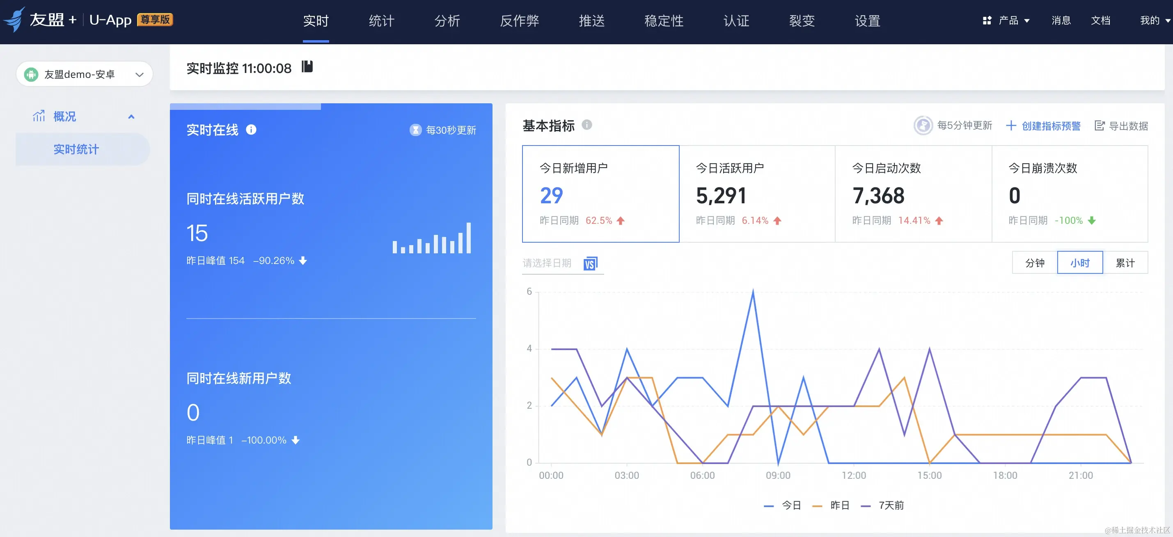
Task: Click the 每5分钟更新 refresh timer icon
Action: point(923,125)
